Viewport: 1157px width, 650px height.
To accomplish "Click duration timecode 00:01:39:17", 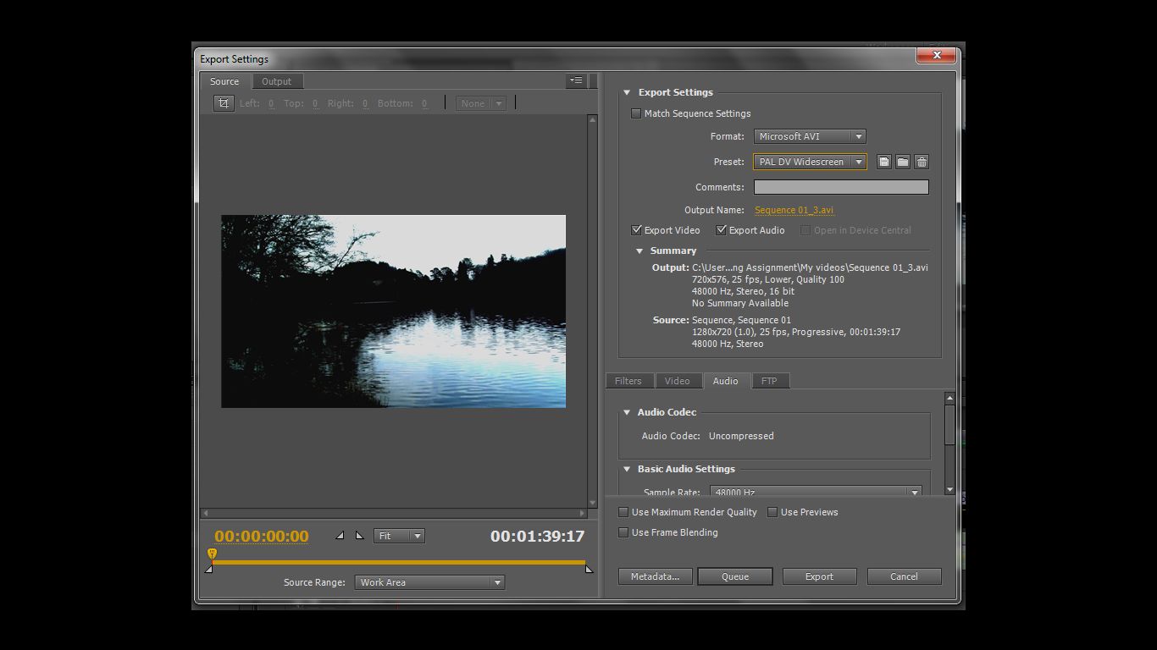I will (538, 536).
